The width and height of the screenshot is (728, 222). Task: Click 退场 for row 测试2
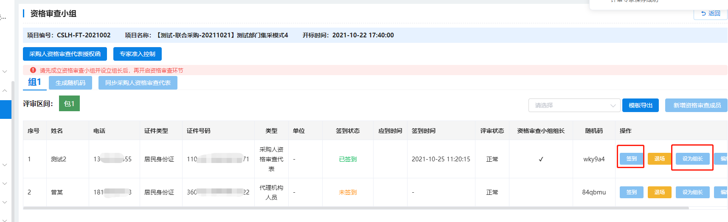click(x=659, y=159)
